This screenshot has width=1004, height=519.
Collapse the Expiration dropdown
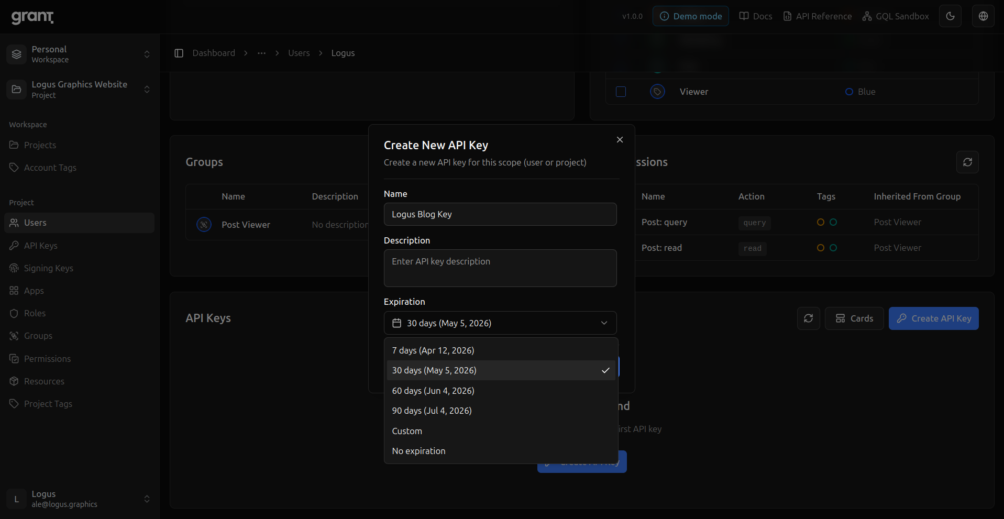click(x=604, y=323)
